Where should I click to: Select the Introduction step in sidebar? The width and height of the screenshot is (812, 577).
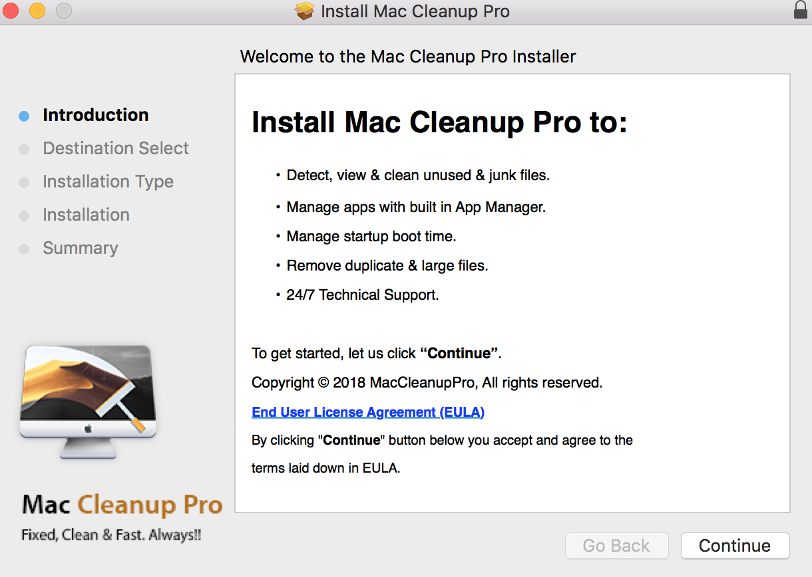click(95, 115)
